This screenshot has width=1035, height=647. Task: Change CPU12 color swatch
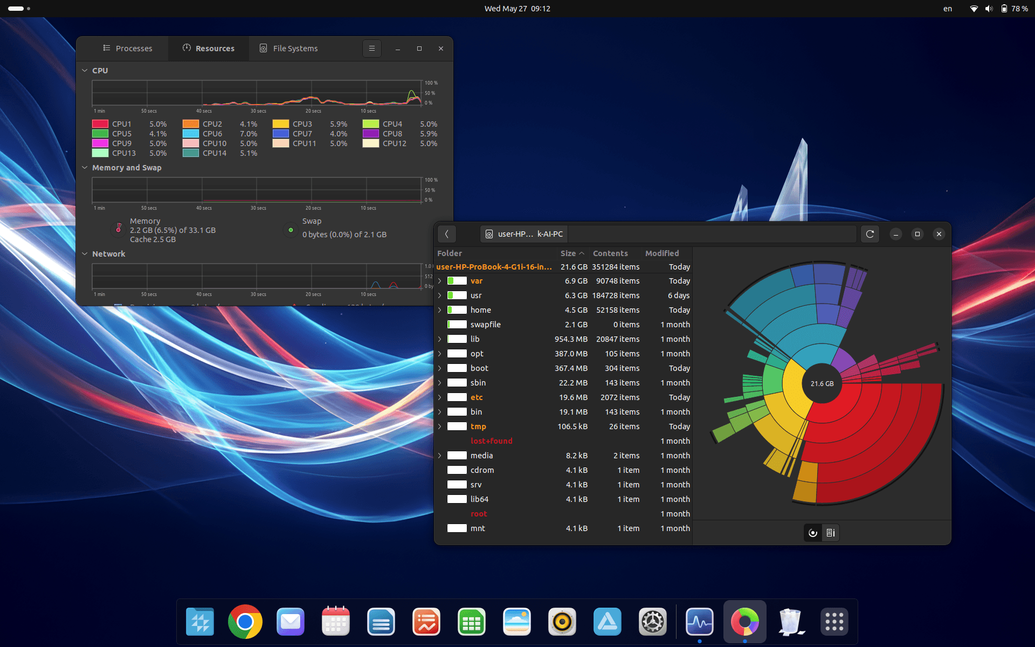[x=371, y=143]
